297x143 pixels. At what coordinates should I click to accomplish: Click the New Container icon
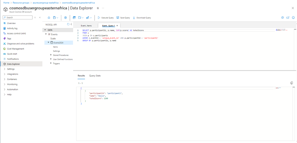tap(54, 18)
